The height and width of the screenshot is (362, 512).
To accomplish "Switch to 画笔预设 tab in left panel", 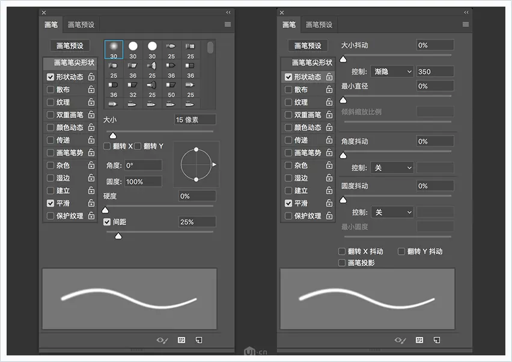I will point(81,25).
